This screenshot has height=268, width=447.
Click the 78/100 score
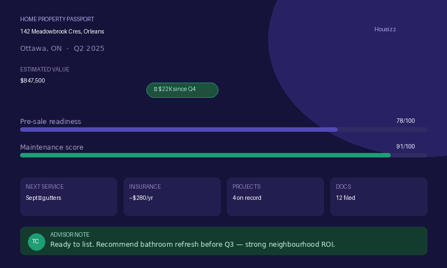click(x=406, y=121)
